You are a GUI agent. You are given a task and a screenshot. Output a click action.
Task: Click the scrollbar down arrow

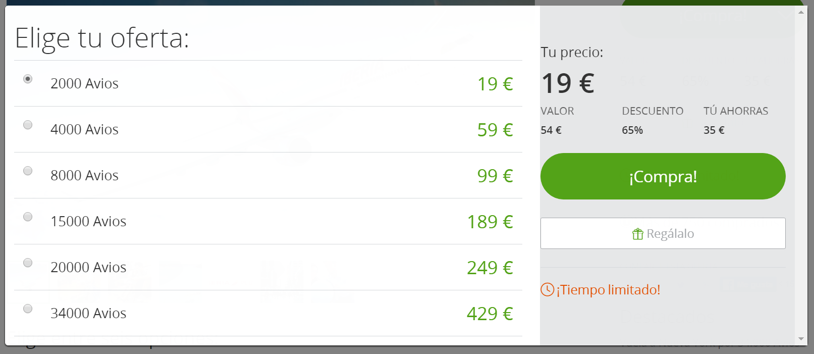point(801,339)
